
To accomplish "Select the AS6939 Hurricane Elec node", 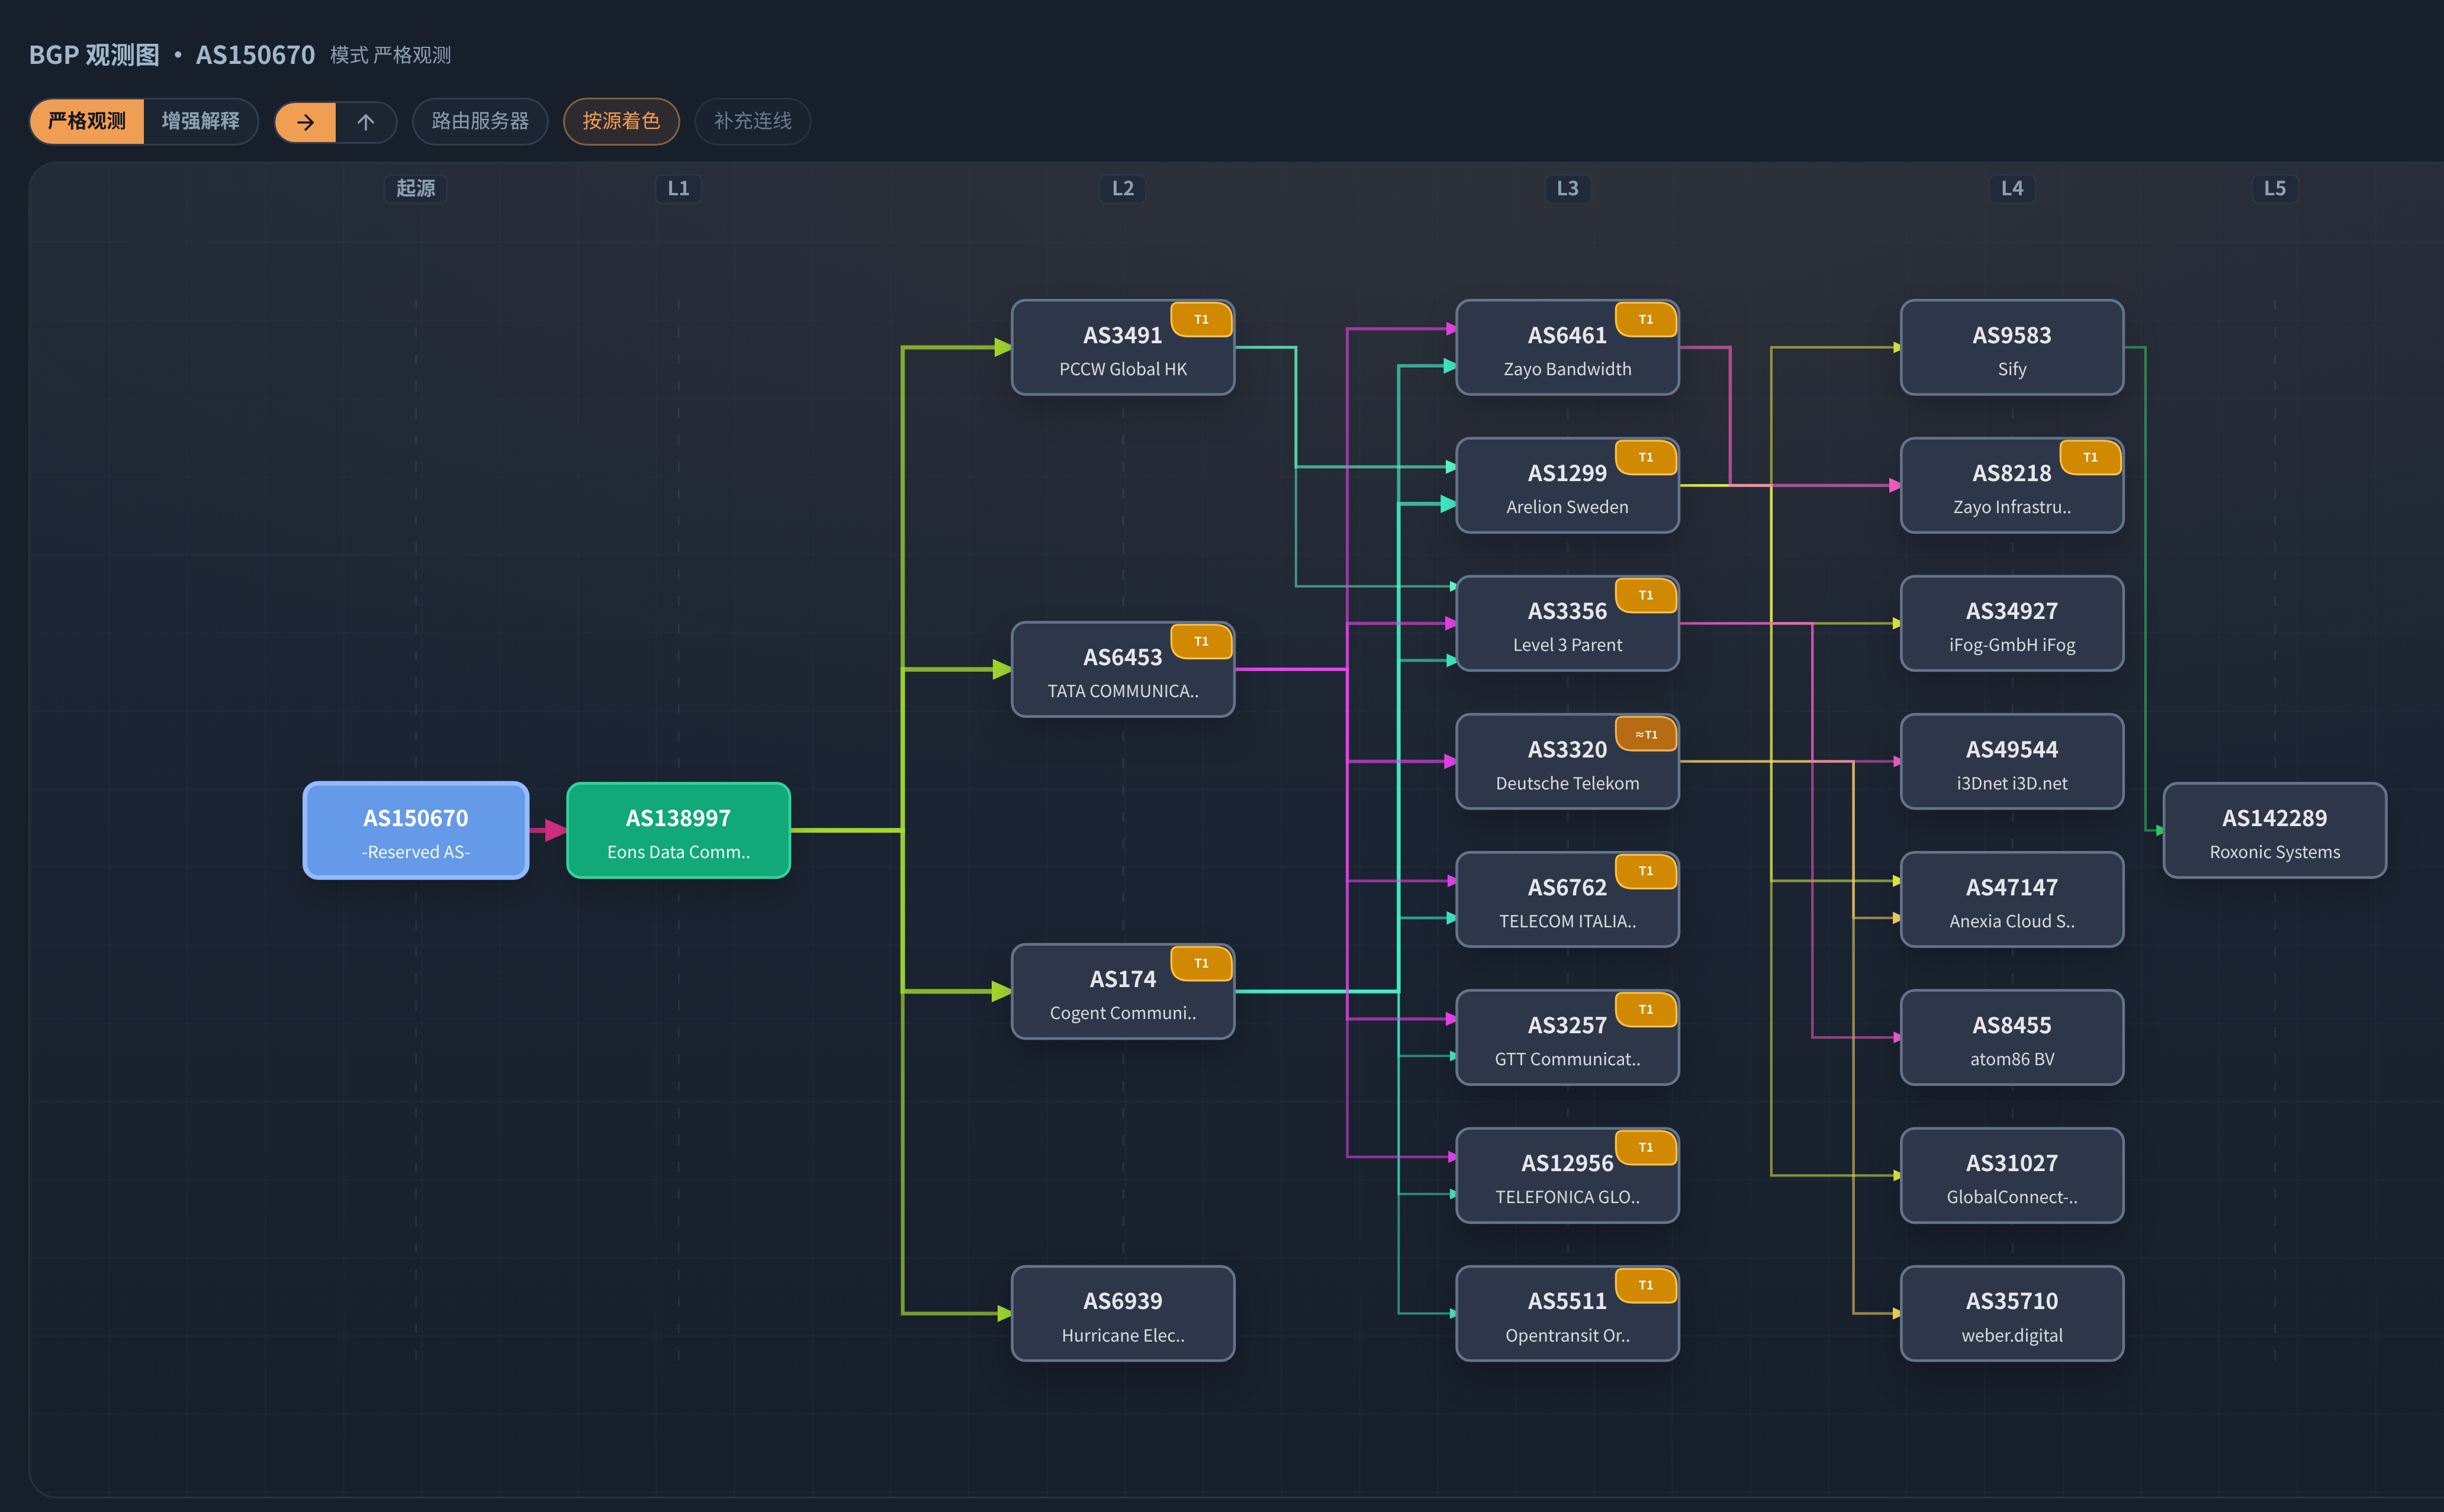I will click(x=1123, y=1313).
